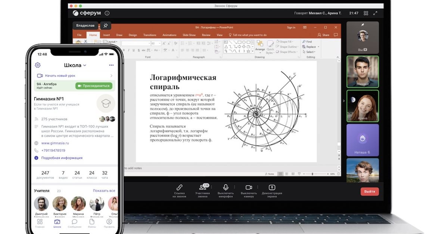Click the Share button in PowerPoint
This screenshot has height=234, width=448.
[x=323, y=35]
